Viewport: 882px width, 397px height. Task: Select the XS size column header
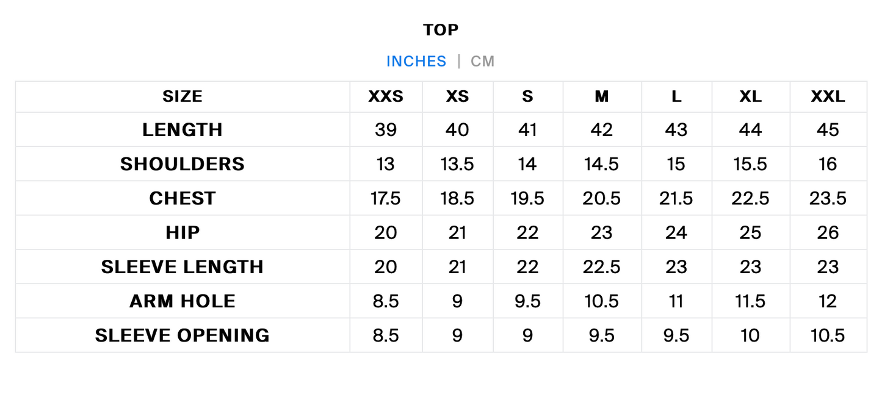[457, 96]
